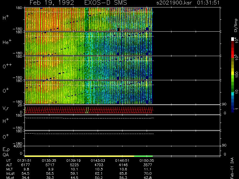The height and width of the screenshot is (179, 239).
Task: Click the green segment of the QA bar
Action: tap(143, 156)
